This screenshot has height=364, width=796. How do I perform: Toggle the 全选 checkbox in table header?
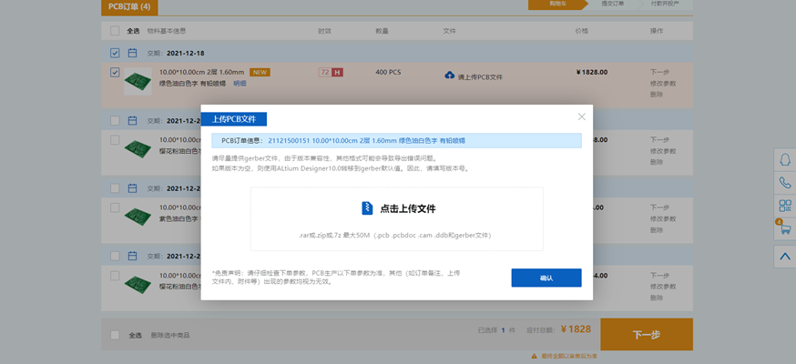point(115,30)
